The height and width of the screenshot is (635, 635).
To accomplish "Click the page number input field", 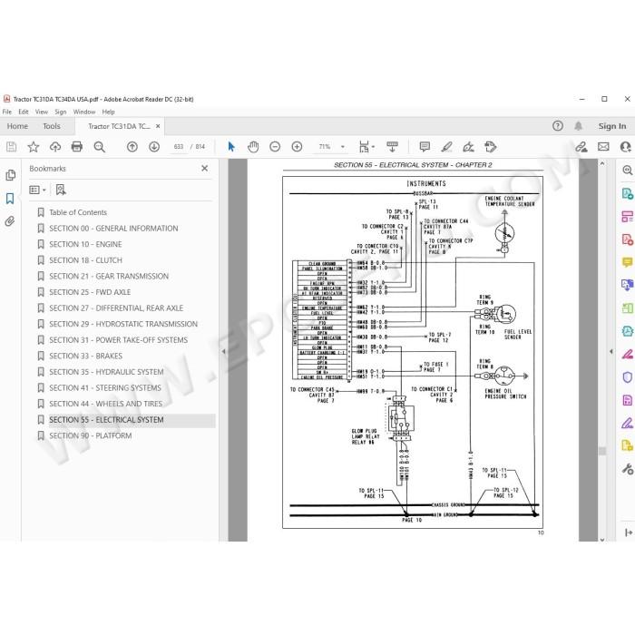I will click(x=179, y=147).
